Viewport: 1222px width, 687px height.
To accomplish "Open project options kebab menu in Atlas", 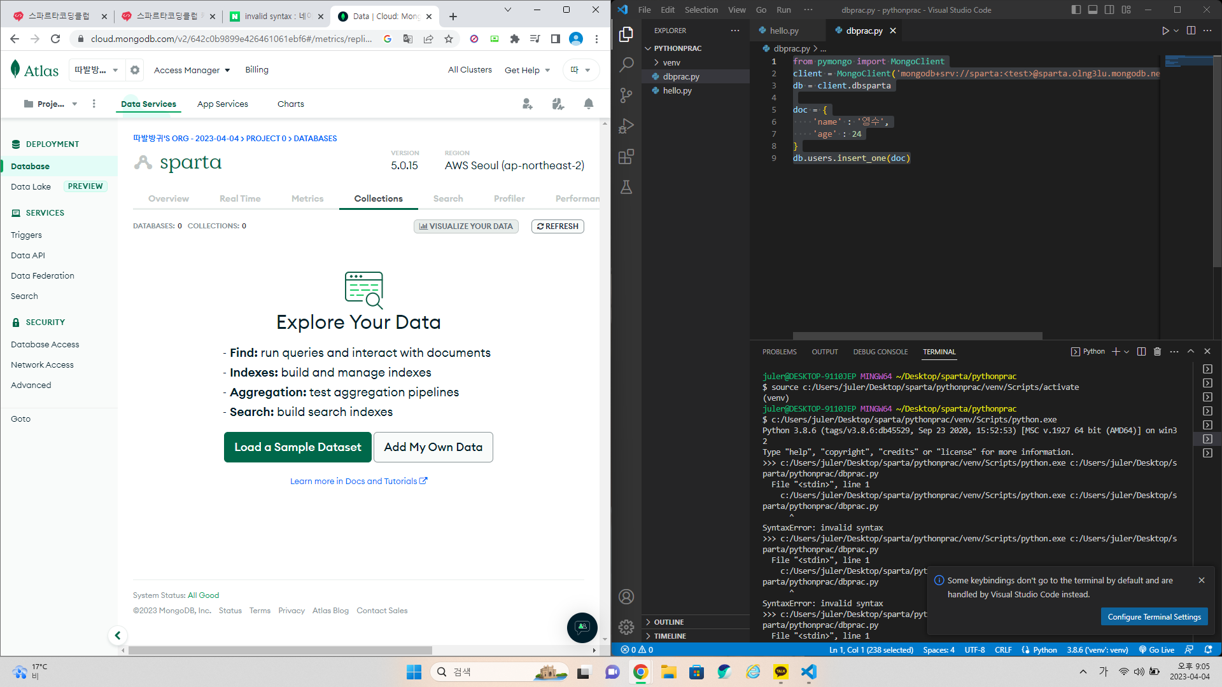I will pos(94,104).
